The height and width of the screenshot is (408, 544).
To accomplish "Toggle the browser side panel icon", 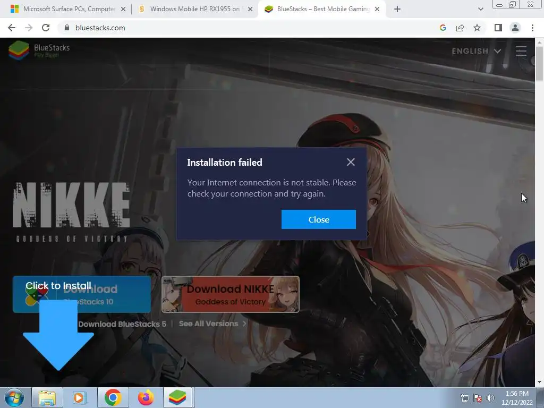I will [498, 28].
